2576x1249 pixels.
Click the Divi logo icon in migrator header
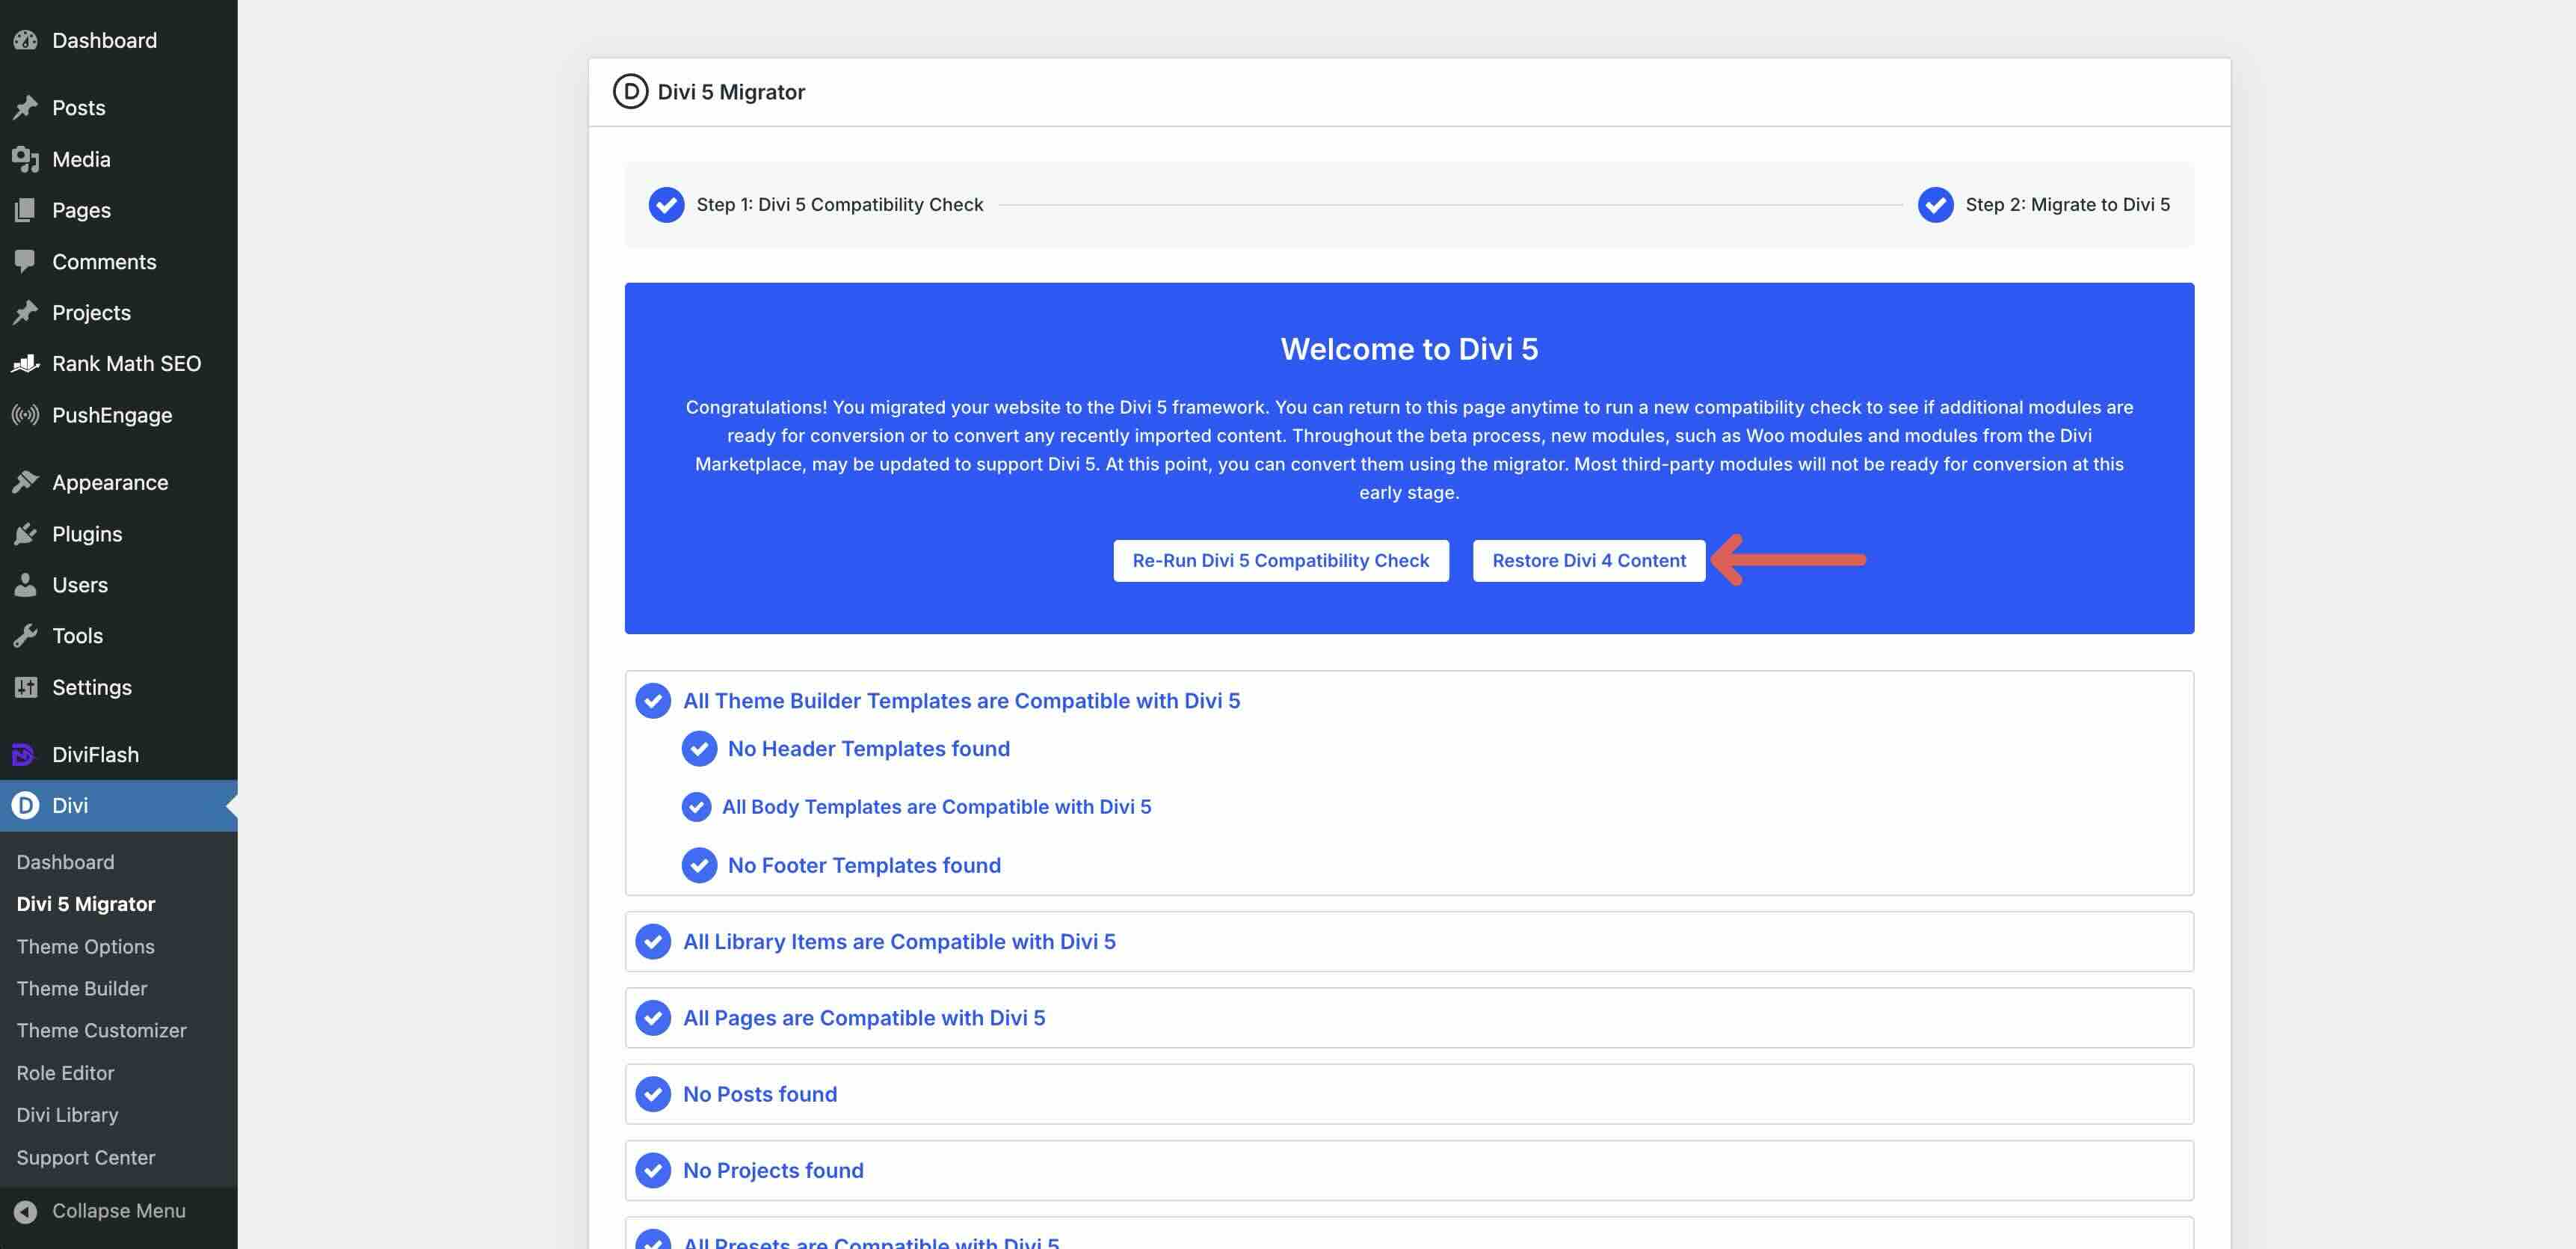click(x=630, y=92)
